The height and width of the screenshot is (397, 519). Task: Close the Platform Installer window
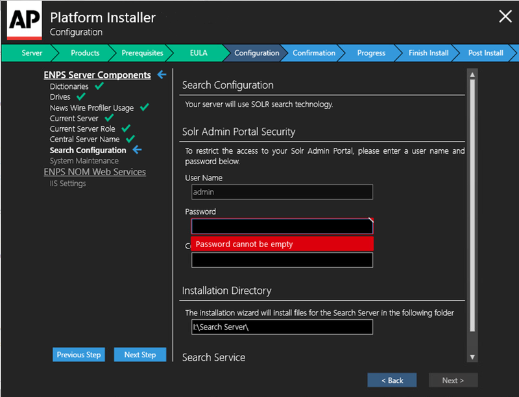click(x=505, y=16)
